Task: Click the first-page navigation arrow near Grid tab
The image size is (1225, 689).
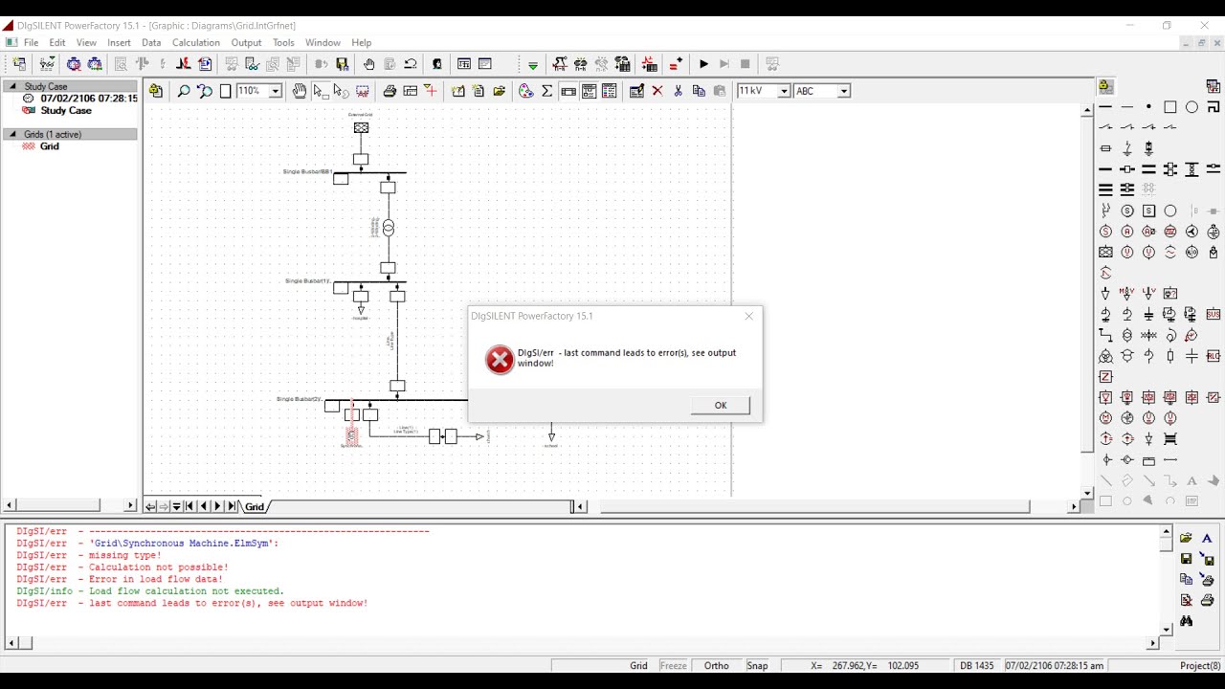Action: (x=189, y=506)
